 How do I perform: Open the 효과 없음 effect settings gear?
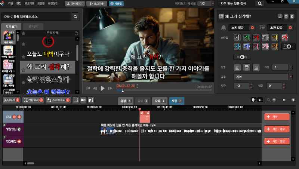(290, 28)
